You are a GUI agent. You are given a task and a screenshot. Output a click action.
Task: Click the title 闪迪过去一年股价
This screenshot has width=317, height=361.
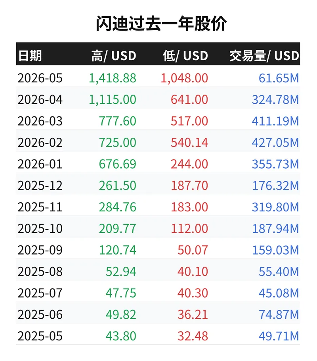click(161, 23)
